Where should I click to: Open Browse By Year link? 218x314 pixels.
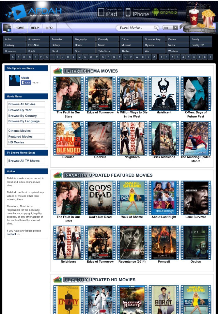point(26,110)
